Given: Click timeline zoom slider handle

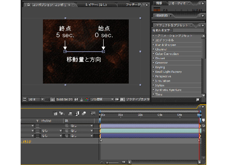Looking at the screenshot, I should (107, 163).
